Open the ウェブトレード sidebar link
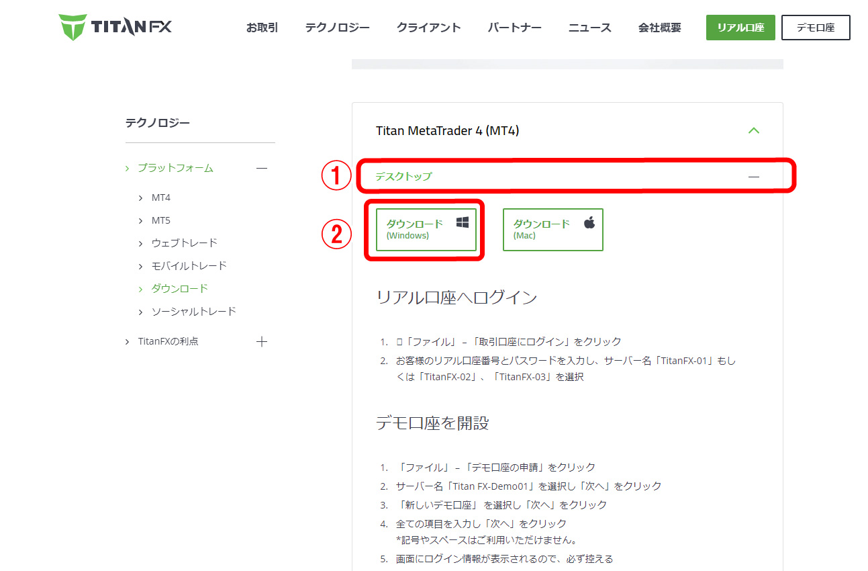This screenshot has width=868, height=571. click(185, 243)
